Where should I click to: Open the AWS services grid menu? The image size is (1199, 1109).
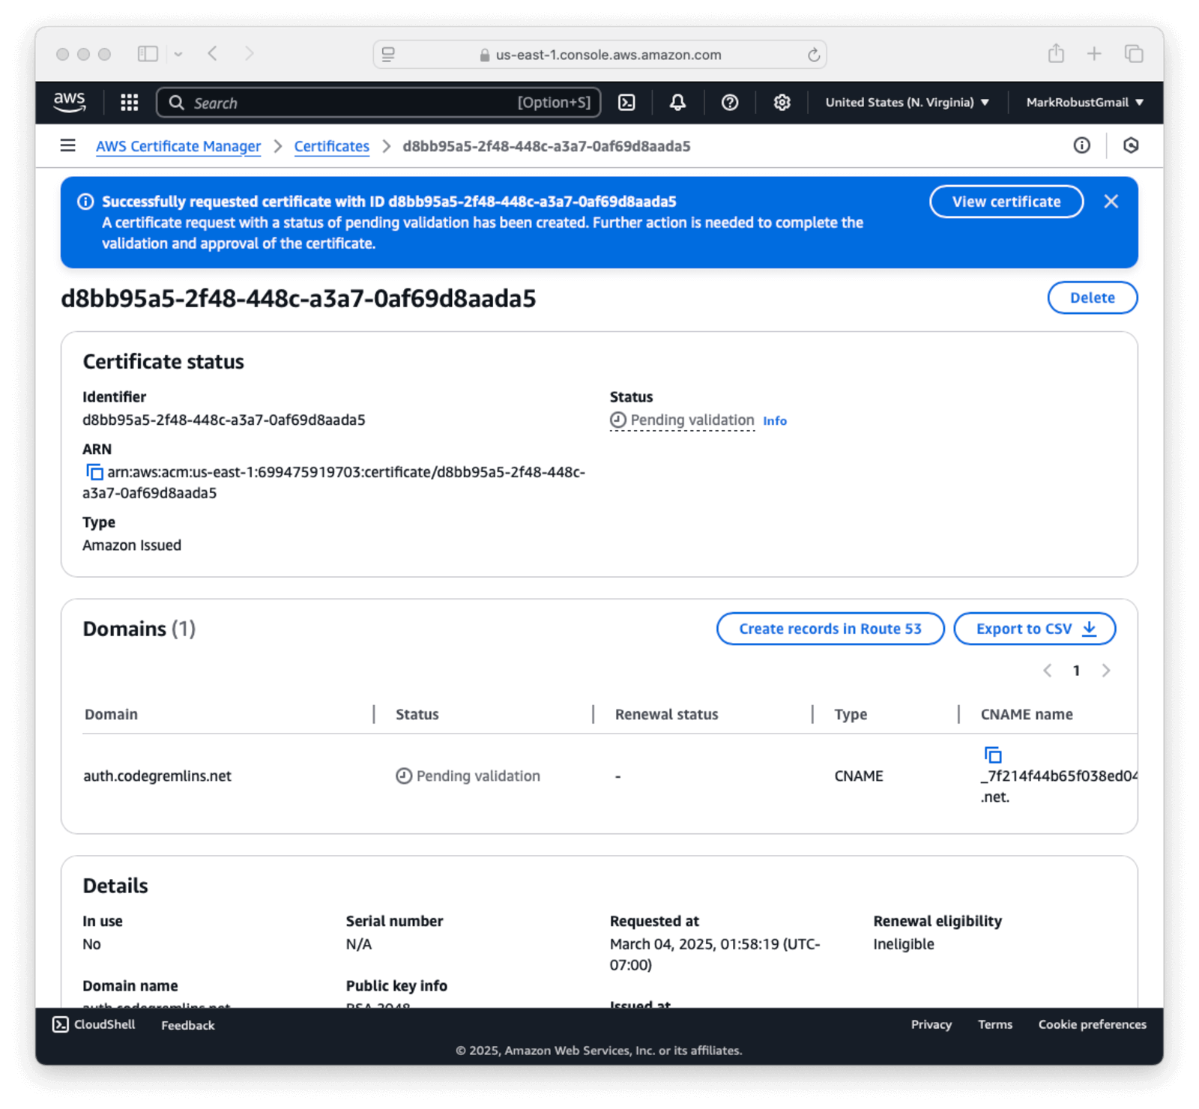click(x=128, y=103)
